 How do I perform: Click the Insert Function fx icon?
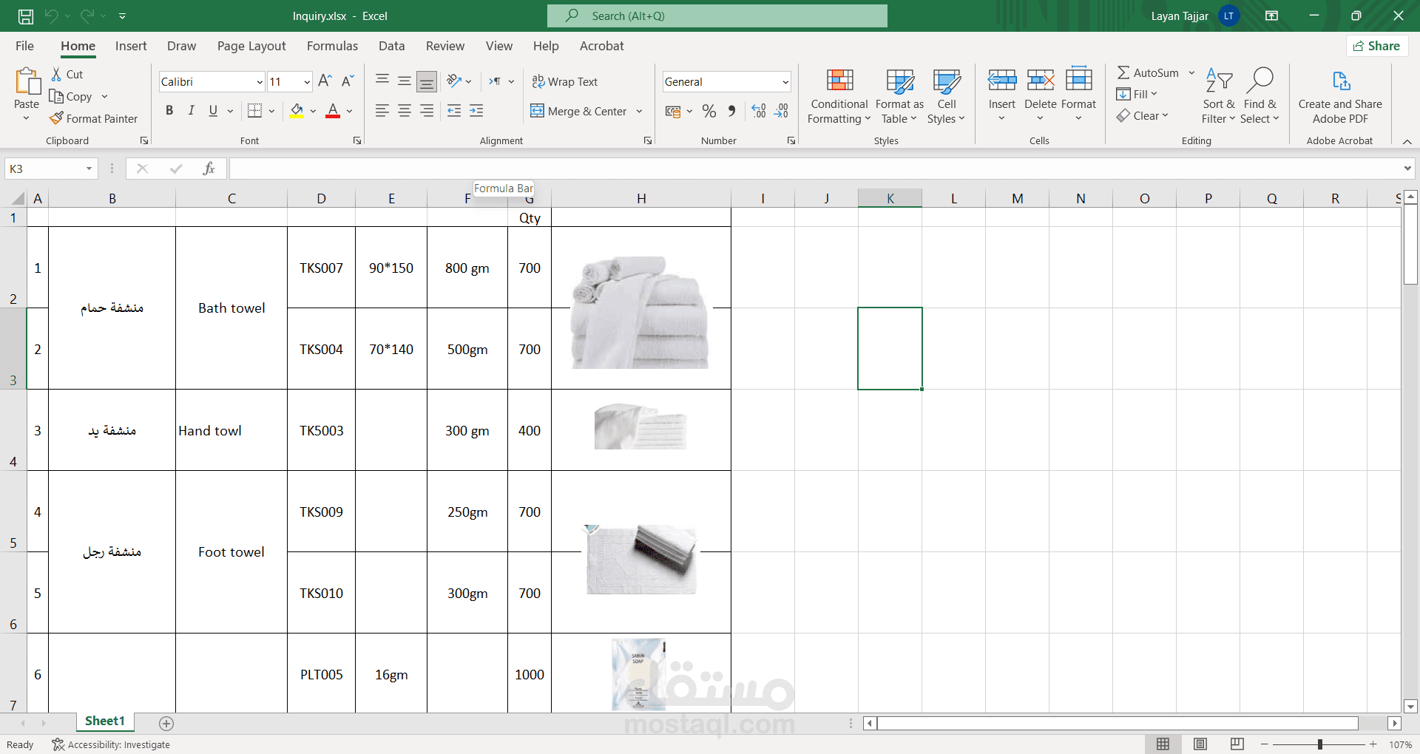[x=209, y=169]
